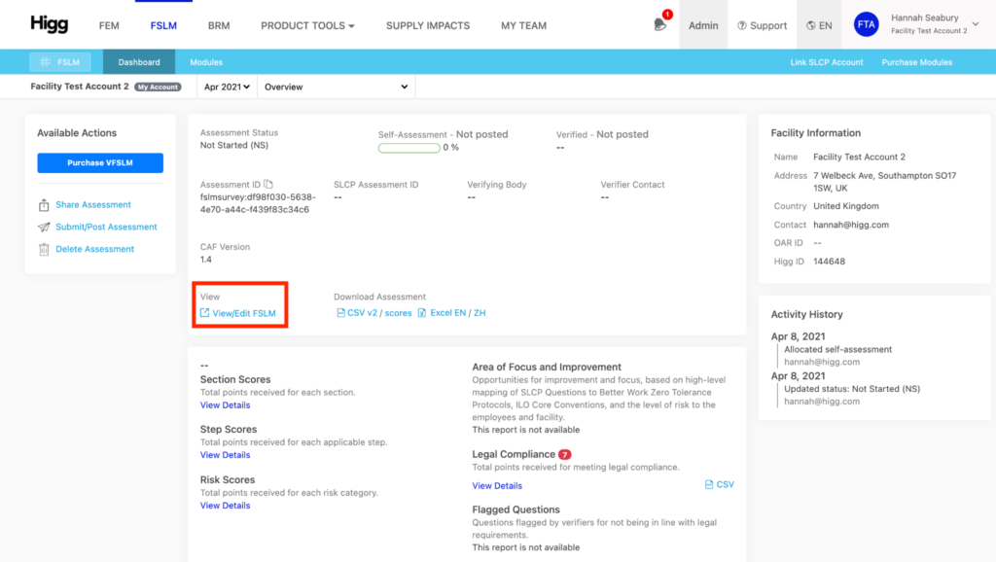Image resolution: width=996 pixels, height=562 pixels.
Task: Expand the Hannah Seabury account menu chevron
Action: pos(976,24)
